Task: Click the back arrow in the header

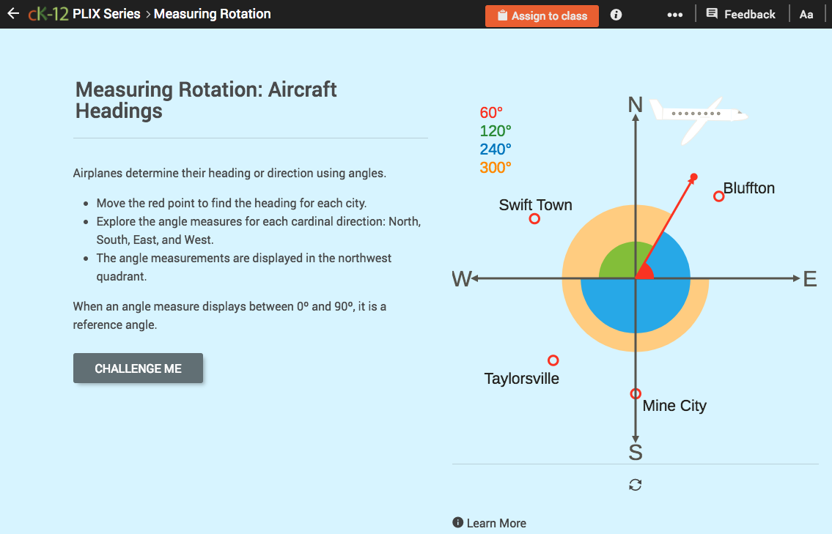Action: [12, 12]
